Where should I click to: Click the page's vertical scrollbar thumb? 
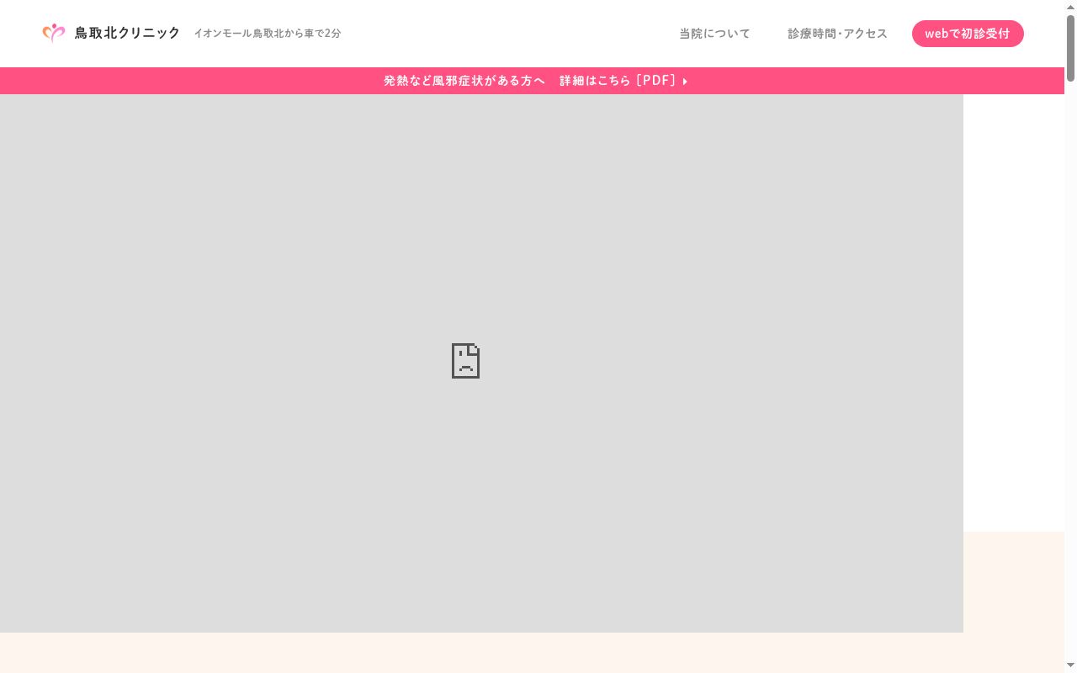[1070, 48]
